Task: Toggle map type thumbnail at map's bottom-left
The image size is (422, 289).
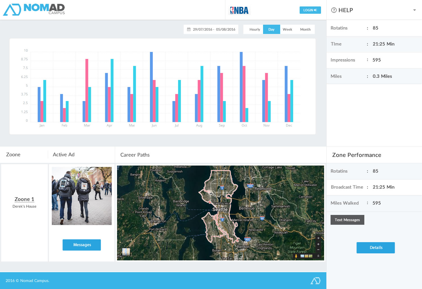Action: (x=126, y=252)
